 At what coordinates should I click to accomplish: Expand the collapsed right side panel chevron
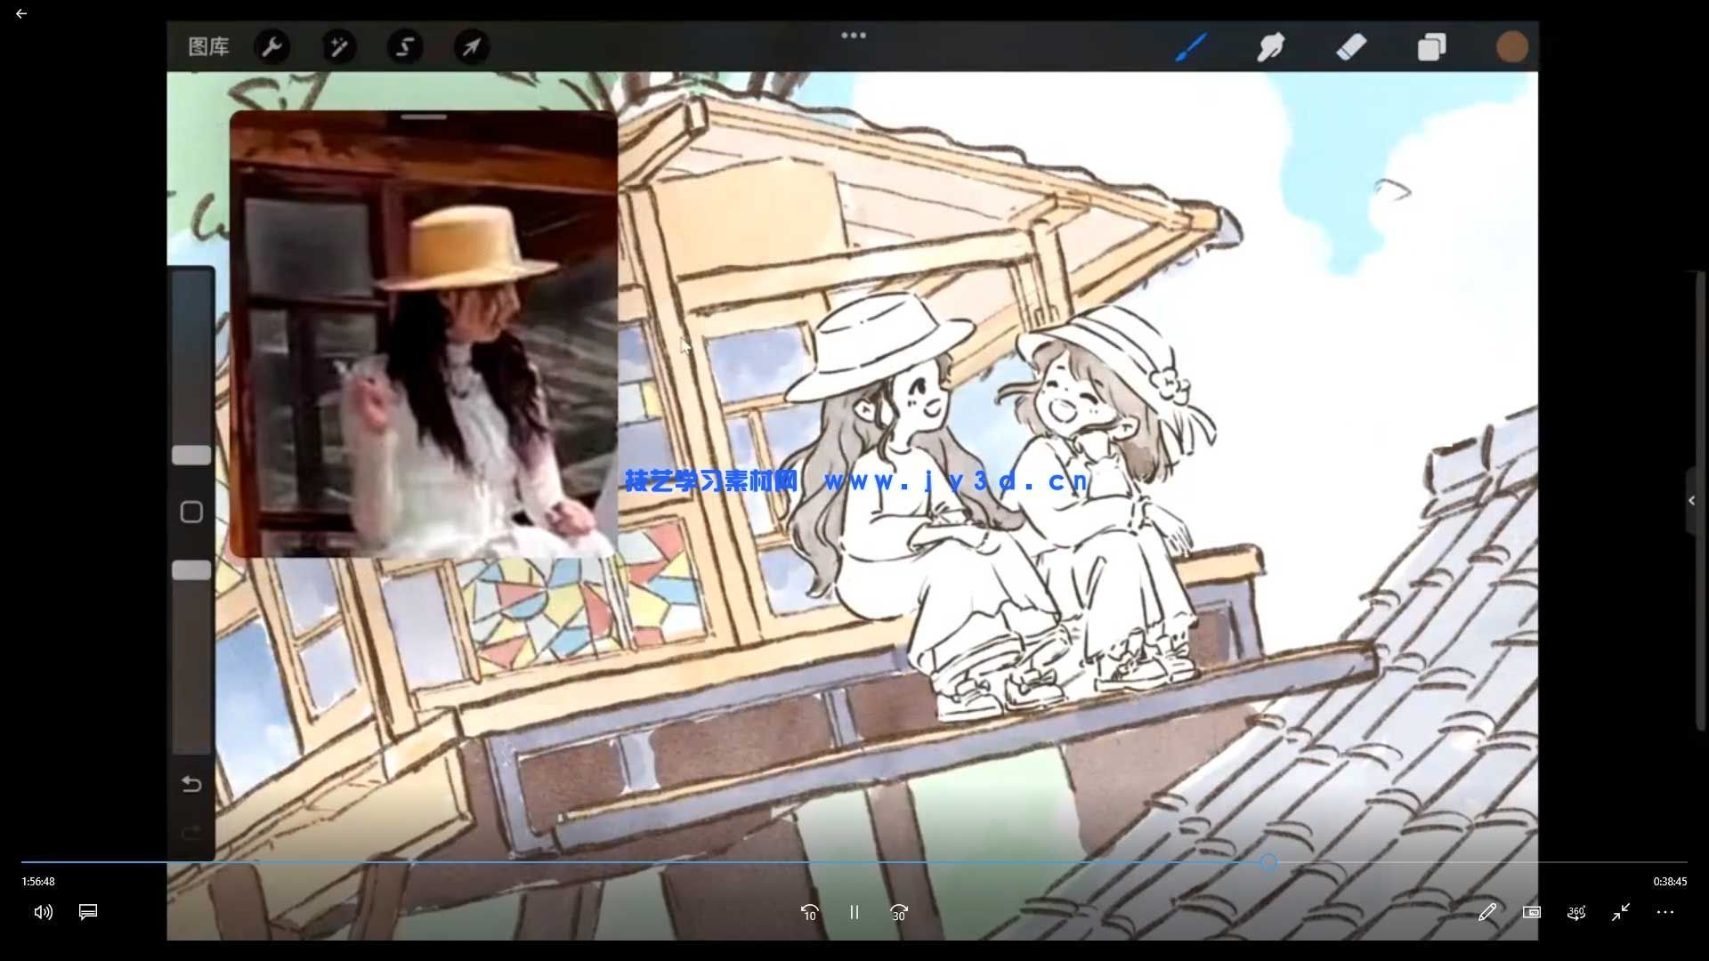(x=1692, y=500)
